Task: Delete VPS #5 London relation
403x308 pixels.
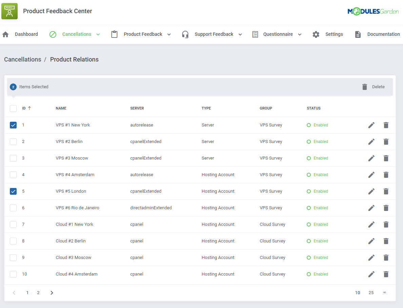Action: (386, 191)
